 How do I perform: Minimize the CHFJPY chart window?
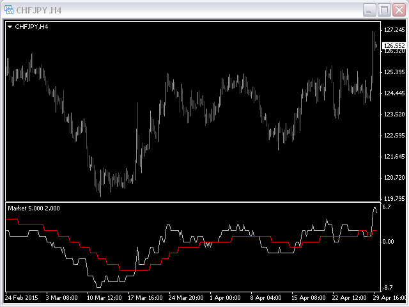[369, 10]
